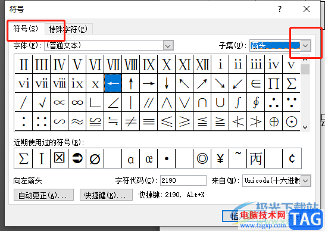Select the contour integral ∮ symbol
Viewport: 325px width, 231px height.
(255, 102)
